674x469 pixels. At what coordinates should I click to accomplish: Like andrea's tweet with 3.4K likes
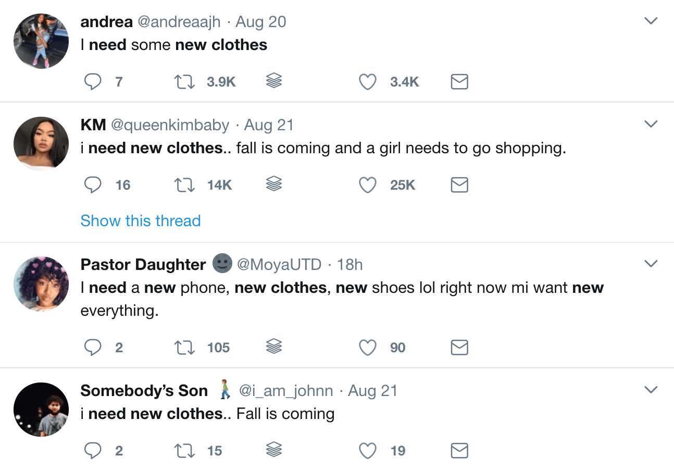[367, 81]
